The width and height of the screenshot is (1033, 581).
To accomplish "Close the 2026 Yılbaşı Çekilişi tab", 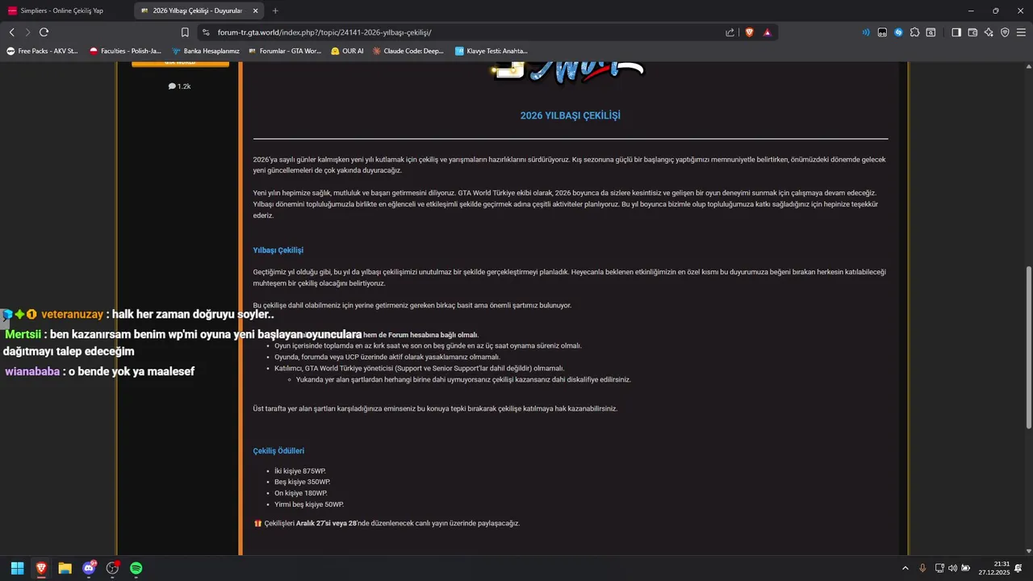I will pyautogui.click(x=256, y=10).
